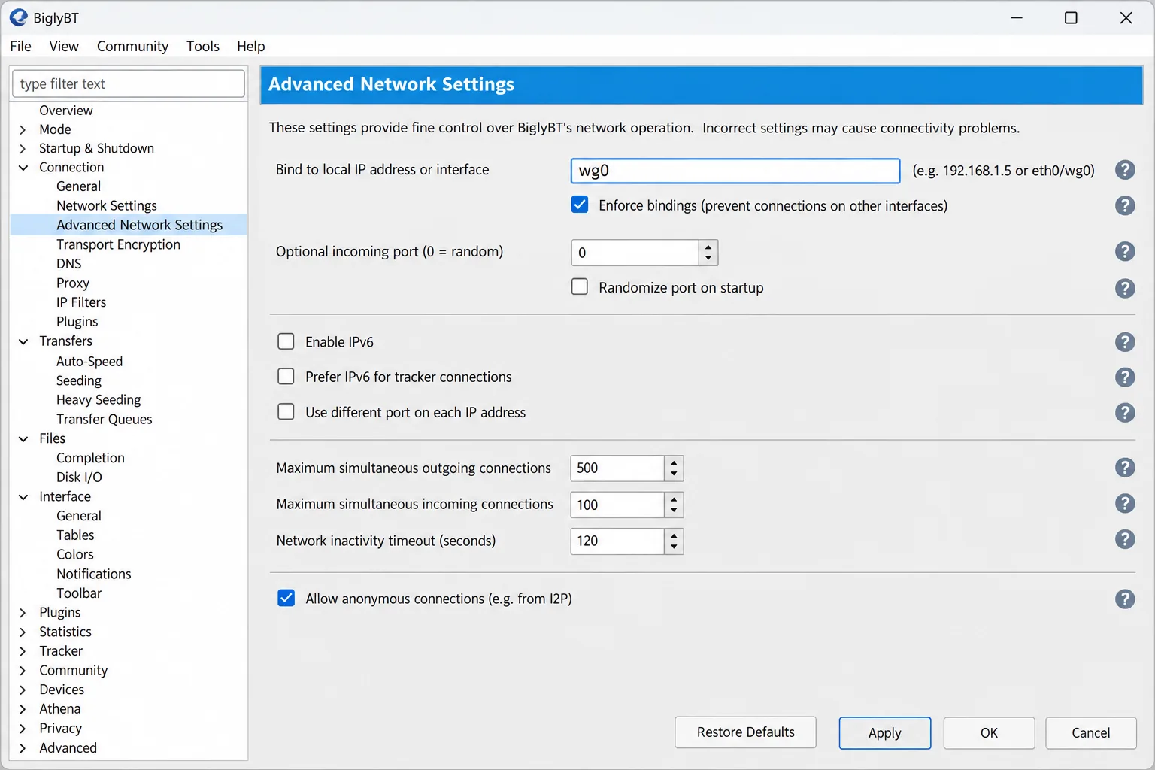The height and width of the screenshot is (770, 1155).
Task: Open help for Use different port option
Action: coord(1125,412)
